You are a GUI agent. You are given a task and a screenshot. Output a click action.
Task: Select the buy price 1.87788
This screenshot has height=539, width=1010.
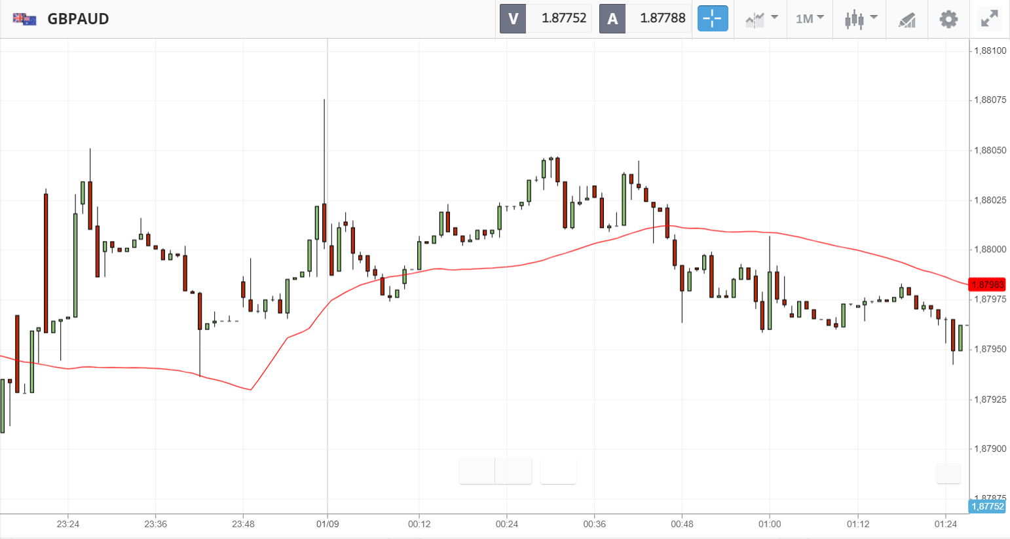[662, 18]
